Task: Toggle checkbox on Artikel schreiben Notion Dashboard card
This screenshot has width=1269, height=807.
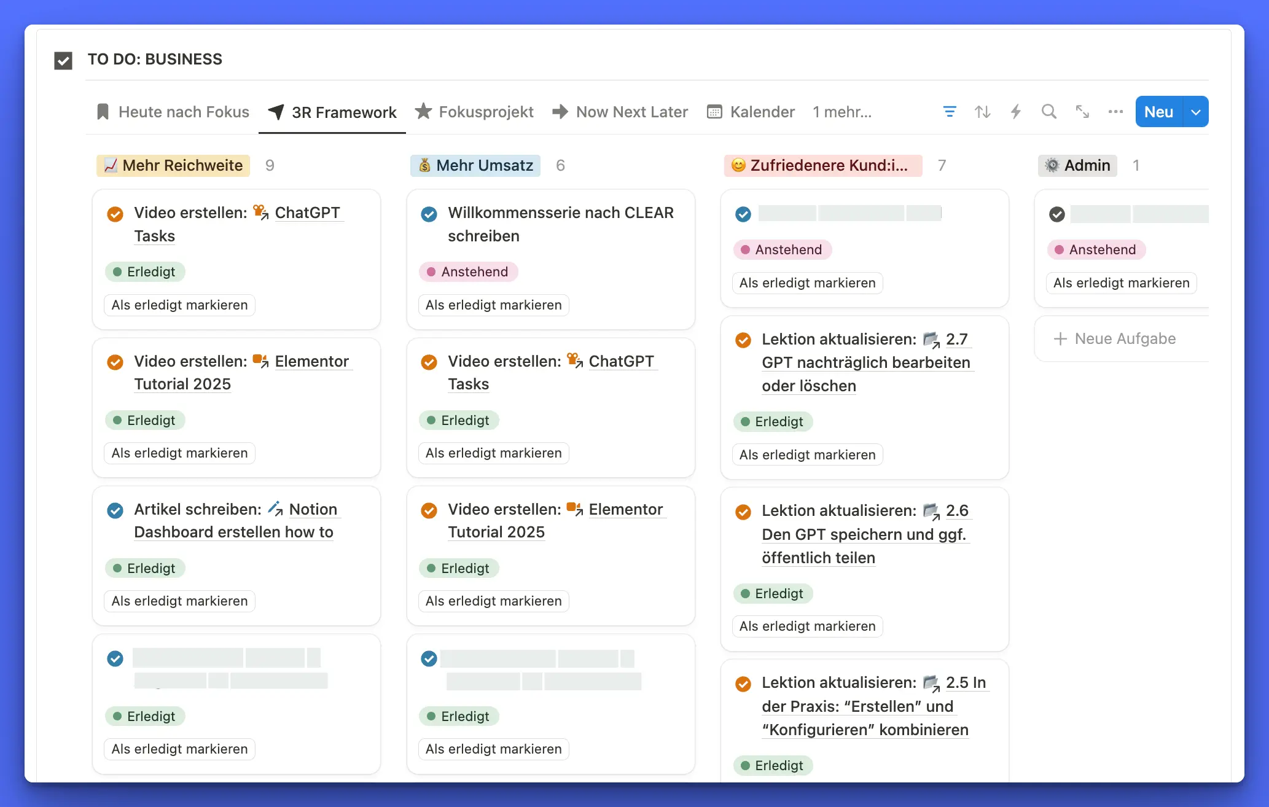Action: (x=115, y=510)
